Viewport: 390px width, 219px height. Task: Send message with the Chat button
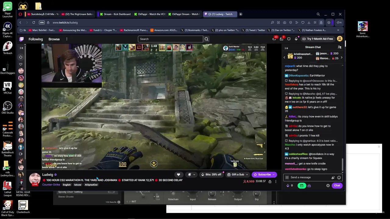pyautogui.click(x=337, y=186)
